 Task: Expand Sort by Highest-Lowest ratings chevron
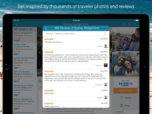pos(105,34)
